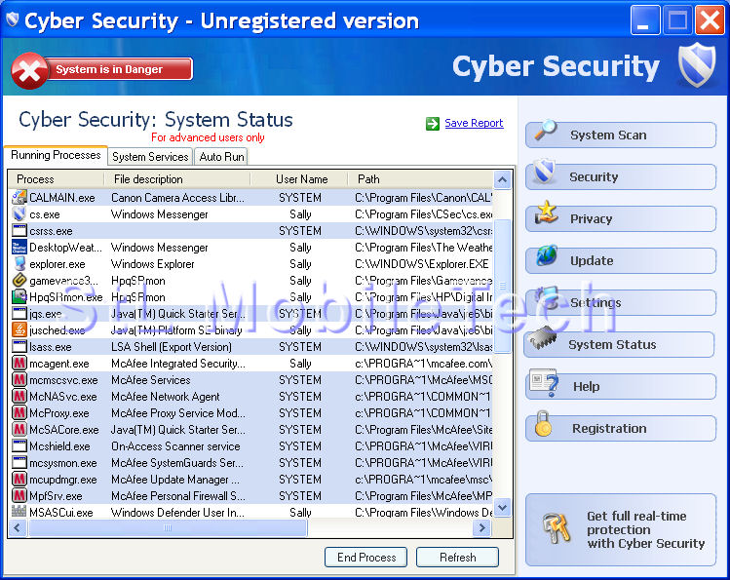The width and height of the screenshot is (730, 580).
Task: Switch to the System Services tab
Action: pos(150,157)
